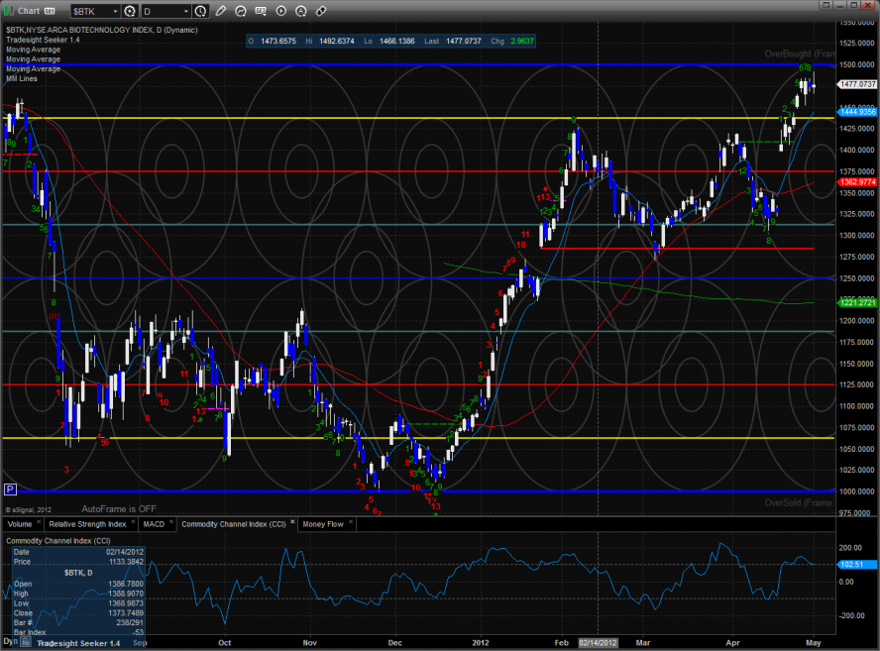
Task: Click the 1477.0737 last price marker
Action: [x=858, y=85]
